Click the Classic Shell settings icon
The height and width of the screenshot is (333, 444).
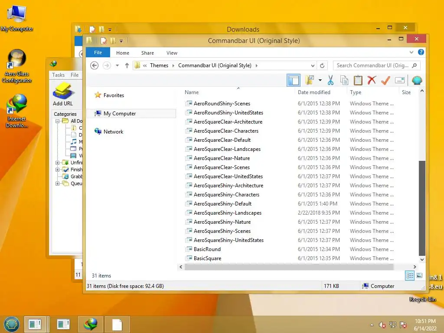[417, 80]
